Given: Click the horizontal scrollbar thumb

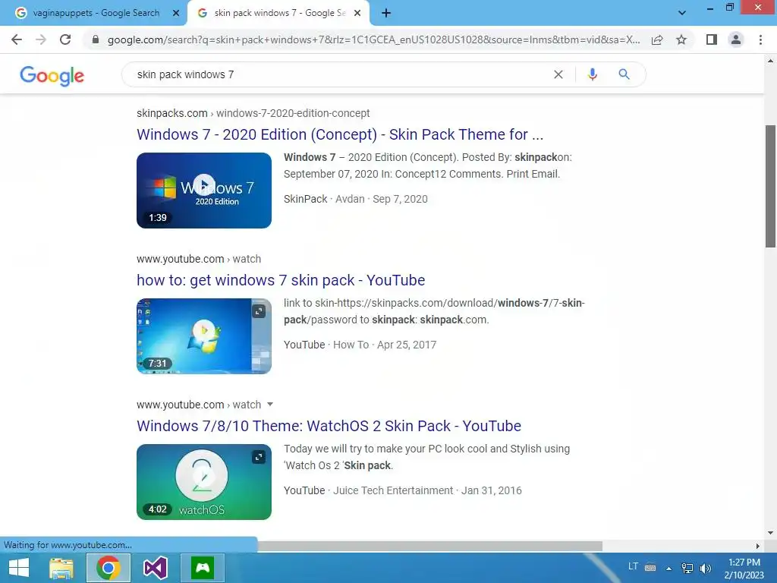Looking at the screenshot, I should 429,546.
